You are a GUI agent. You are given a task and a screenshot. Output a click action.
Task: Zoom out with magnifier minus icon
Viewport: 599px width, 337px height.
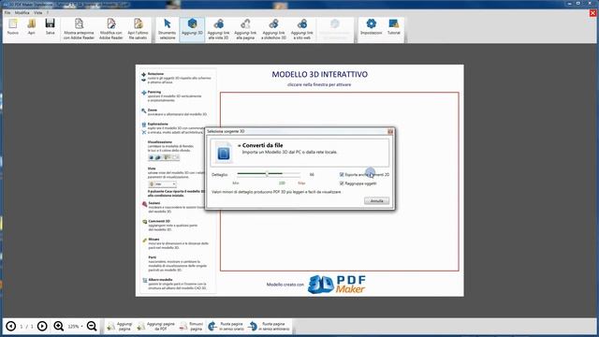92,326
